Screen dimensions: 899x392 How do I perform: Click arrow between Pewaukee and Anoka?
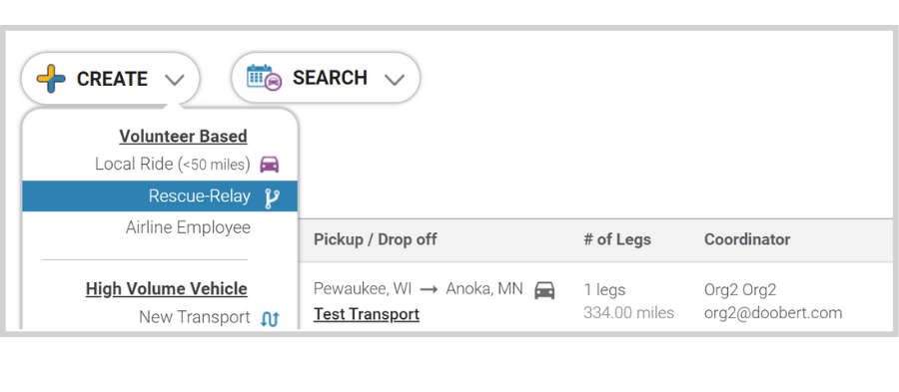429,289
